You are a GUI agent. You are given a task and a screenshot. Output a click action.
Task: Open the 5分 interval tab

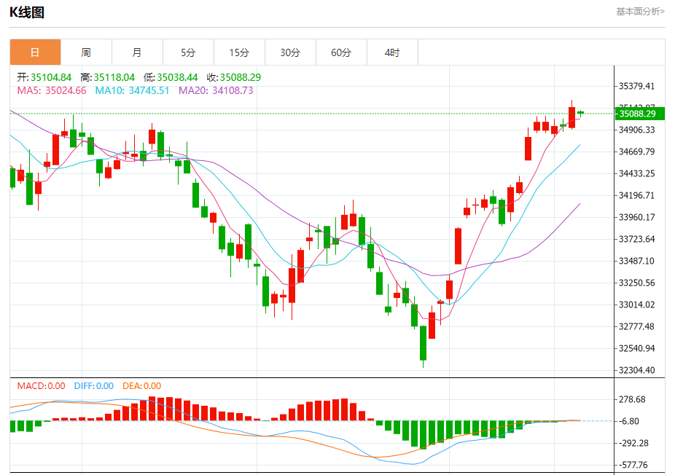pos(188,52)
